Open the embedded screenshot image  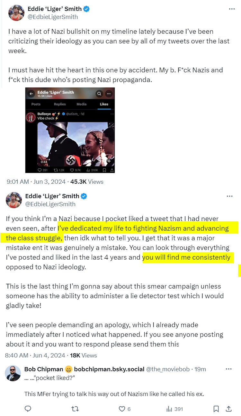pyautogui.click(x=70, y=142)
